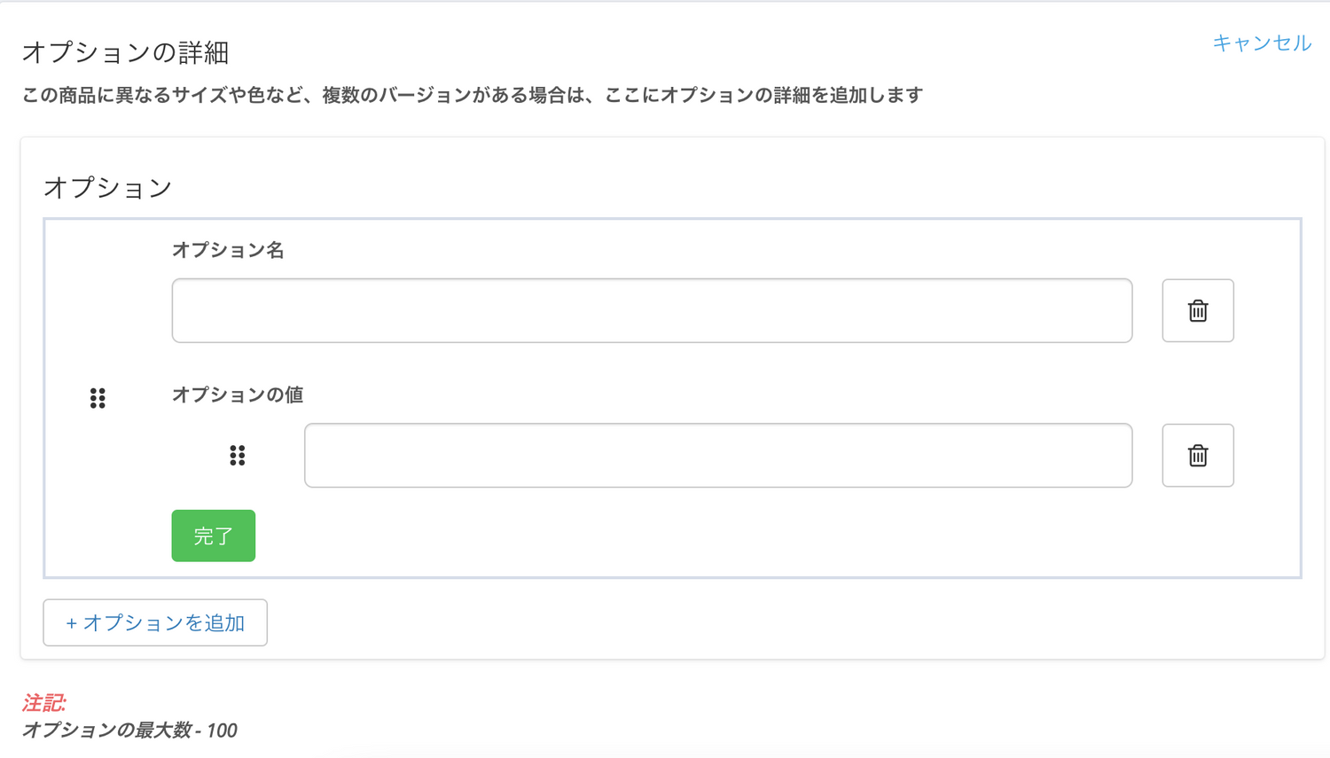Click the outer option group drag handle
The width and height of the screenshot is (1330, 758).
coord(98,398)
